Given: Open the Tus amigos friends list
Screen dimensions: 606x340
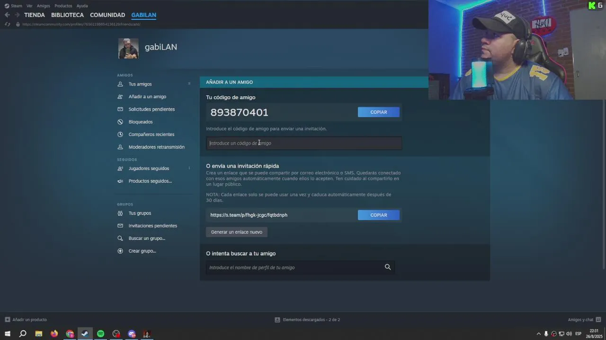Looking at the screenshot, I should [140, 84].
